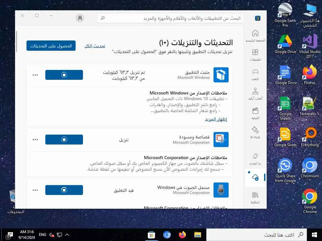
Task: Open Firefox from the taskbar
Action: point(182,235)
